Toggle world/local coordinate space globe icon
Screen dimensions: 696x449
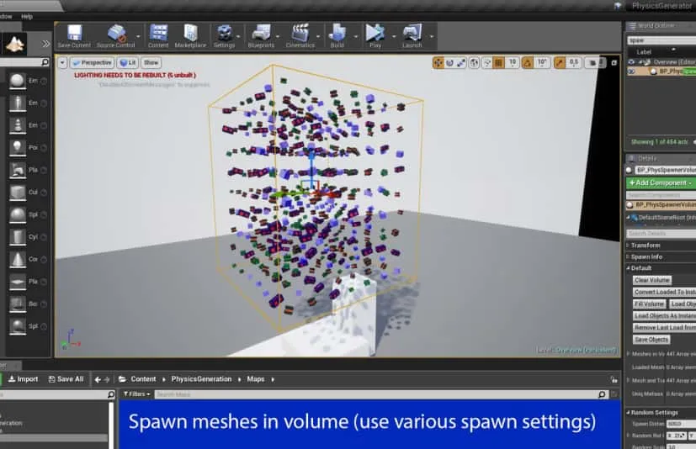pos(474,62)
